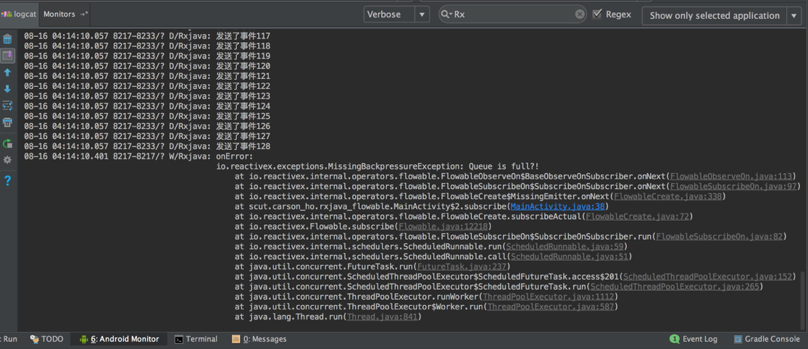808x349 pixels.
Task: Open the ThreadPoolExecutor.java:587 link
Action: (550, 307)
